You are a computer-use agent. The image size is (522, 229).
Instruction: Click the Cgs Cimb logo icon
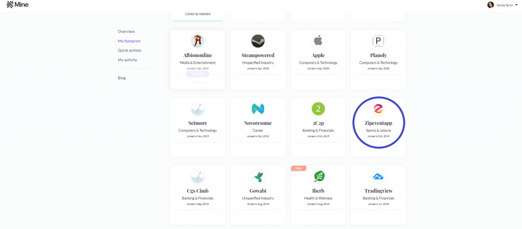click(x=198, y=176)
